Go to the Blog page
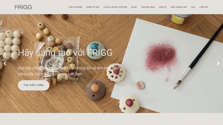The height and width of the screenshot is (125, 223). click(x=134, y=7)
